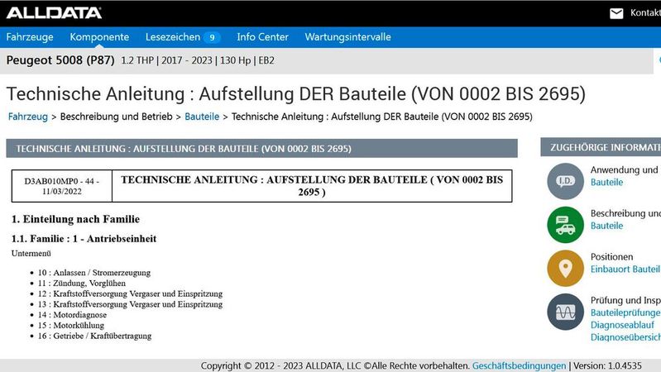This screenshot has height=372, width=661.
Task: Click item 14 : Motordiagnose
Action: pos(72,315)
